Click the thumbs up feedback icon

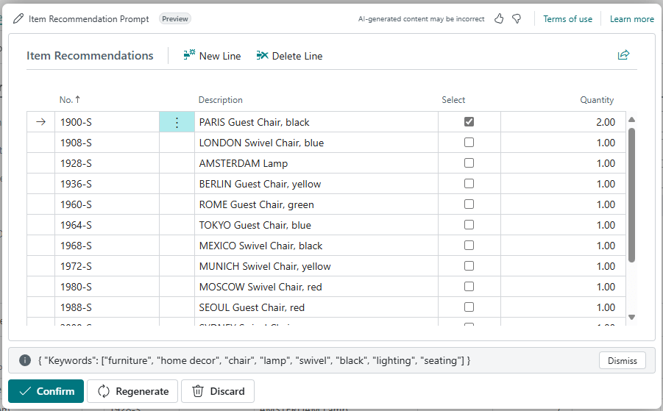[499, 19]
